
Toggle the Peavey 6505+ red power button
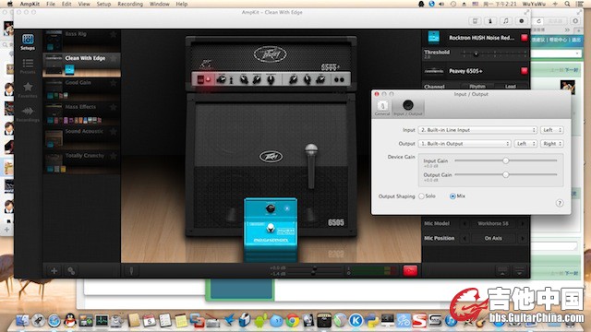pyautogui.click(x=524, y=71)
